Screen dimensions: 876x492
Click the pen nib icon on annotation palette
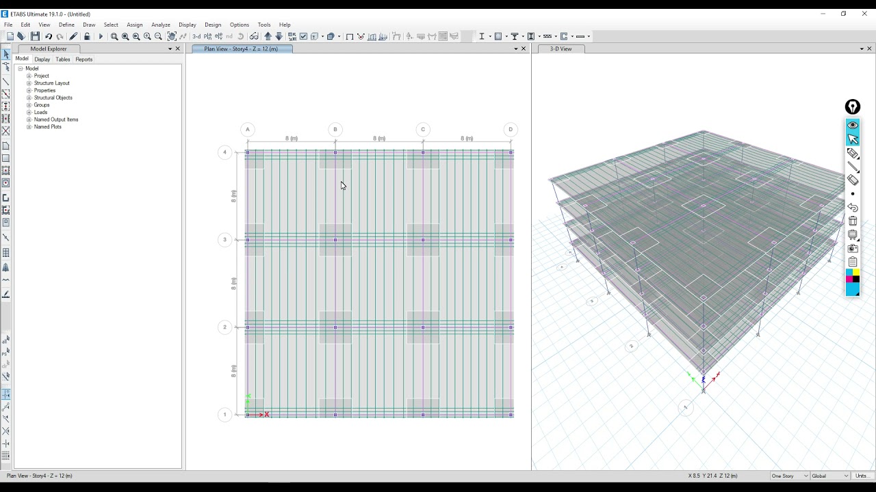pos(853,107)
